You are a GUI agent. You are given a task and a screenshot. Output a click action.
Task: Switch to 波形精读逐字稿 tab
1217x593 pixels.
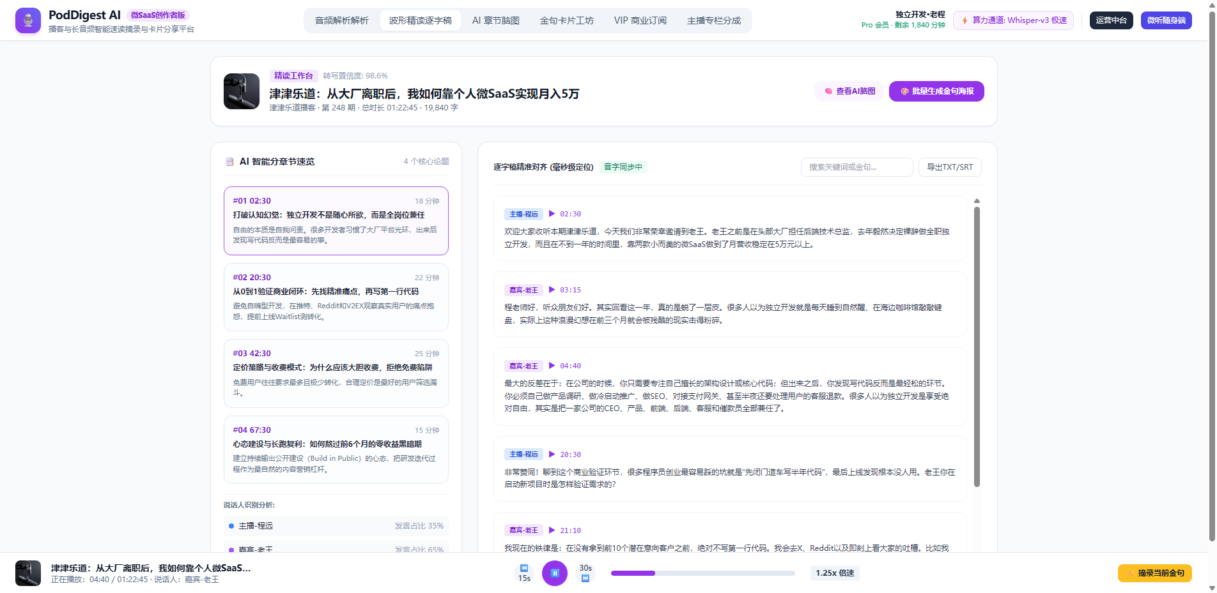421,20
